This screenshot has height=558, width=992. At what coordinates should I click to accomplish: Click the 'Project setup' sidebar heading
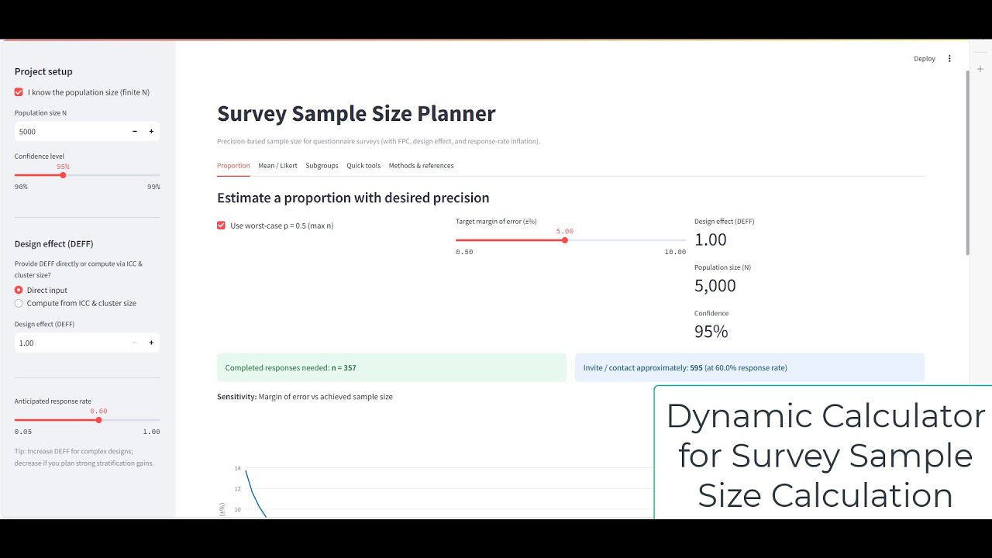[43, 71]
